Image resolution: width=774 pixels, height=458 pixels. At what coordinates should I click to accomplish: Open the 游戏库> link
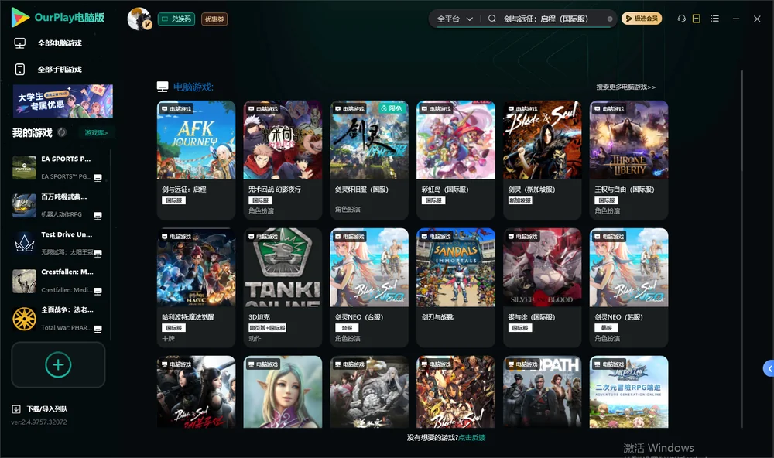pos(96,133)
